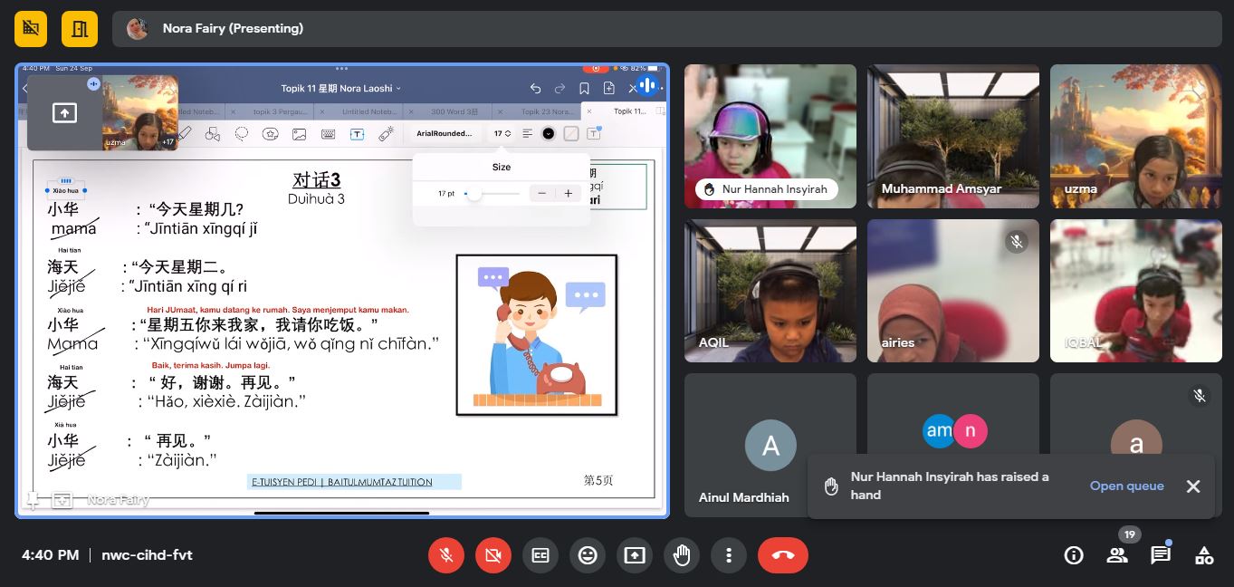Select the text box tool
Screen dimensions: 1234x587
coord(357,133)
